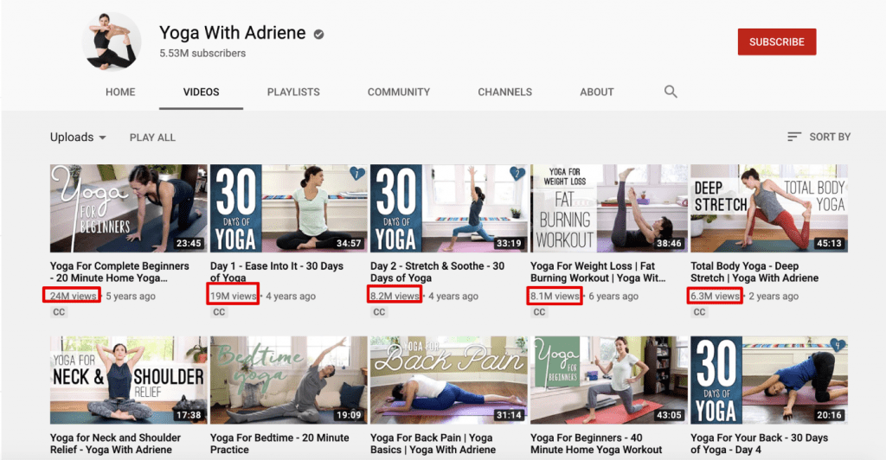This screenshot has width=886, height=460.
Task: Open Yoga For Beginners - 40 Minute title
Action: (x=596, y=444)
